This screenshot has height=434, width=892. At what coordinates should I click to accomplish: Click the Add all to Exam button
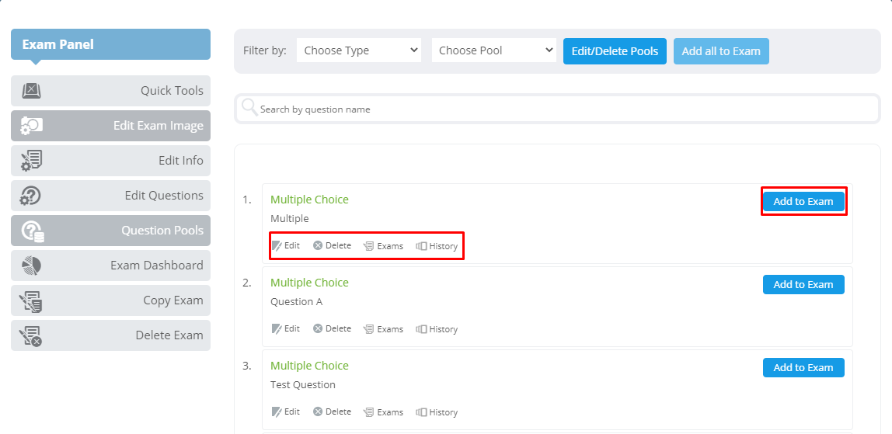721,51
